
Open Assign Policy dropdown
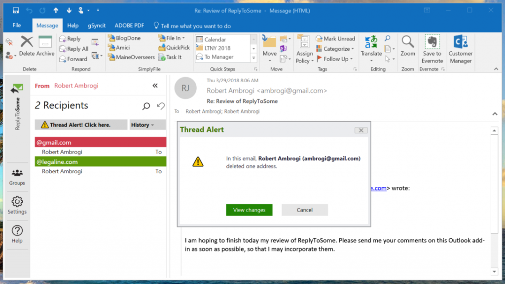click(304, 49)
